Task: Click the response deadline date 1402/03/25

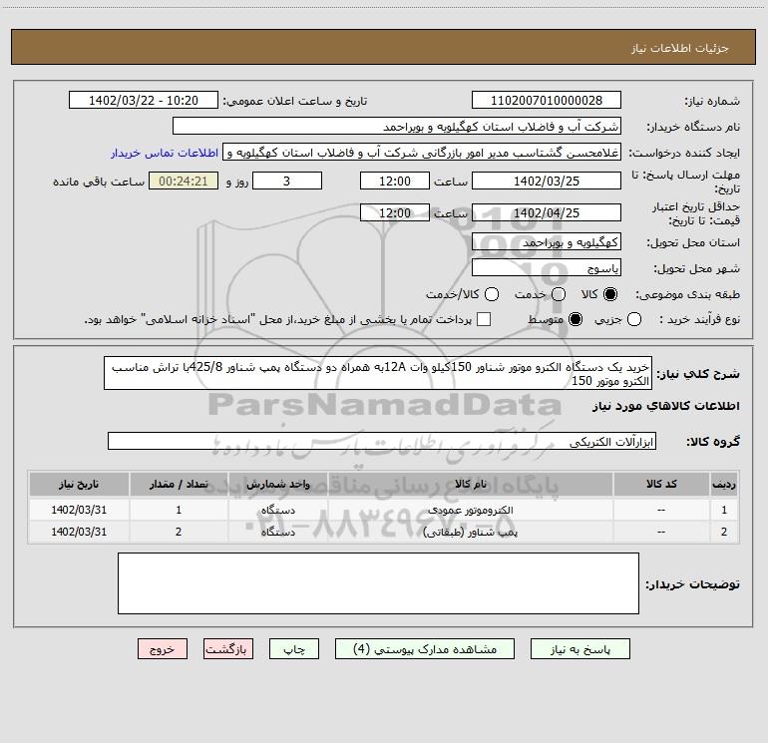Action: tap(547, 181)
